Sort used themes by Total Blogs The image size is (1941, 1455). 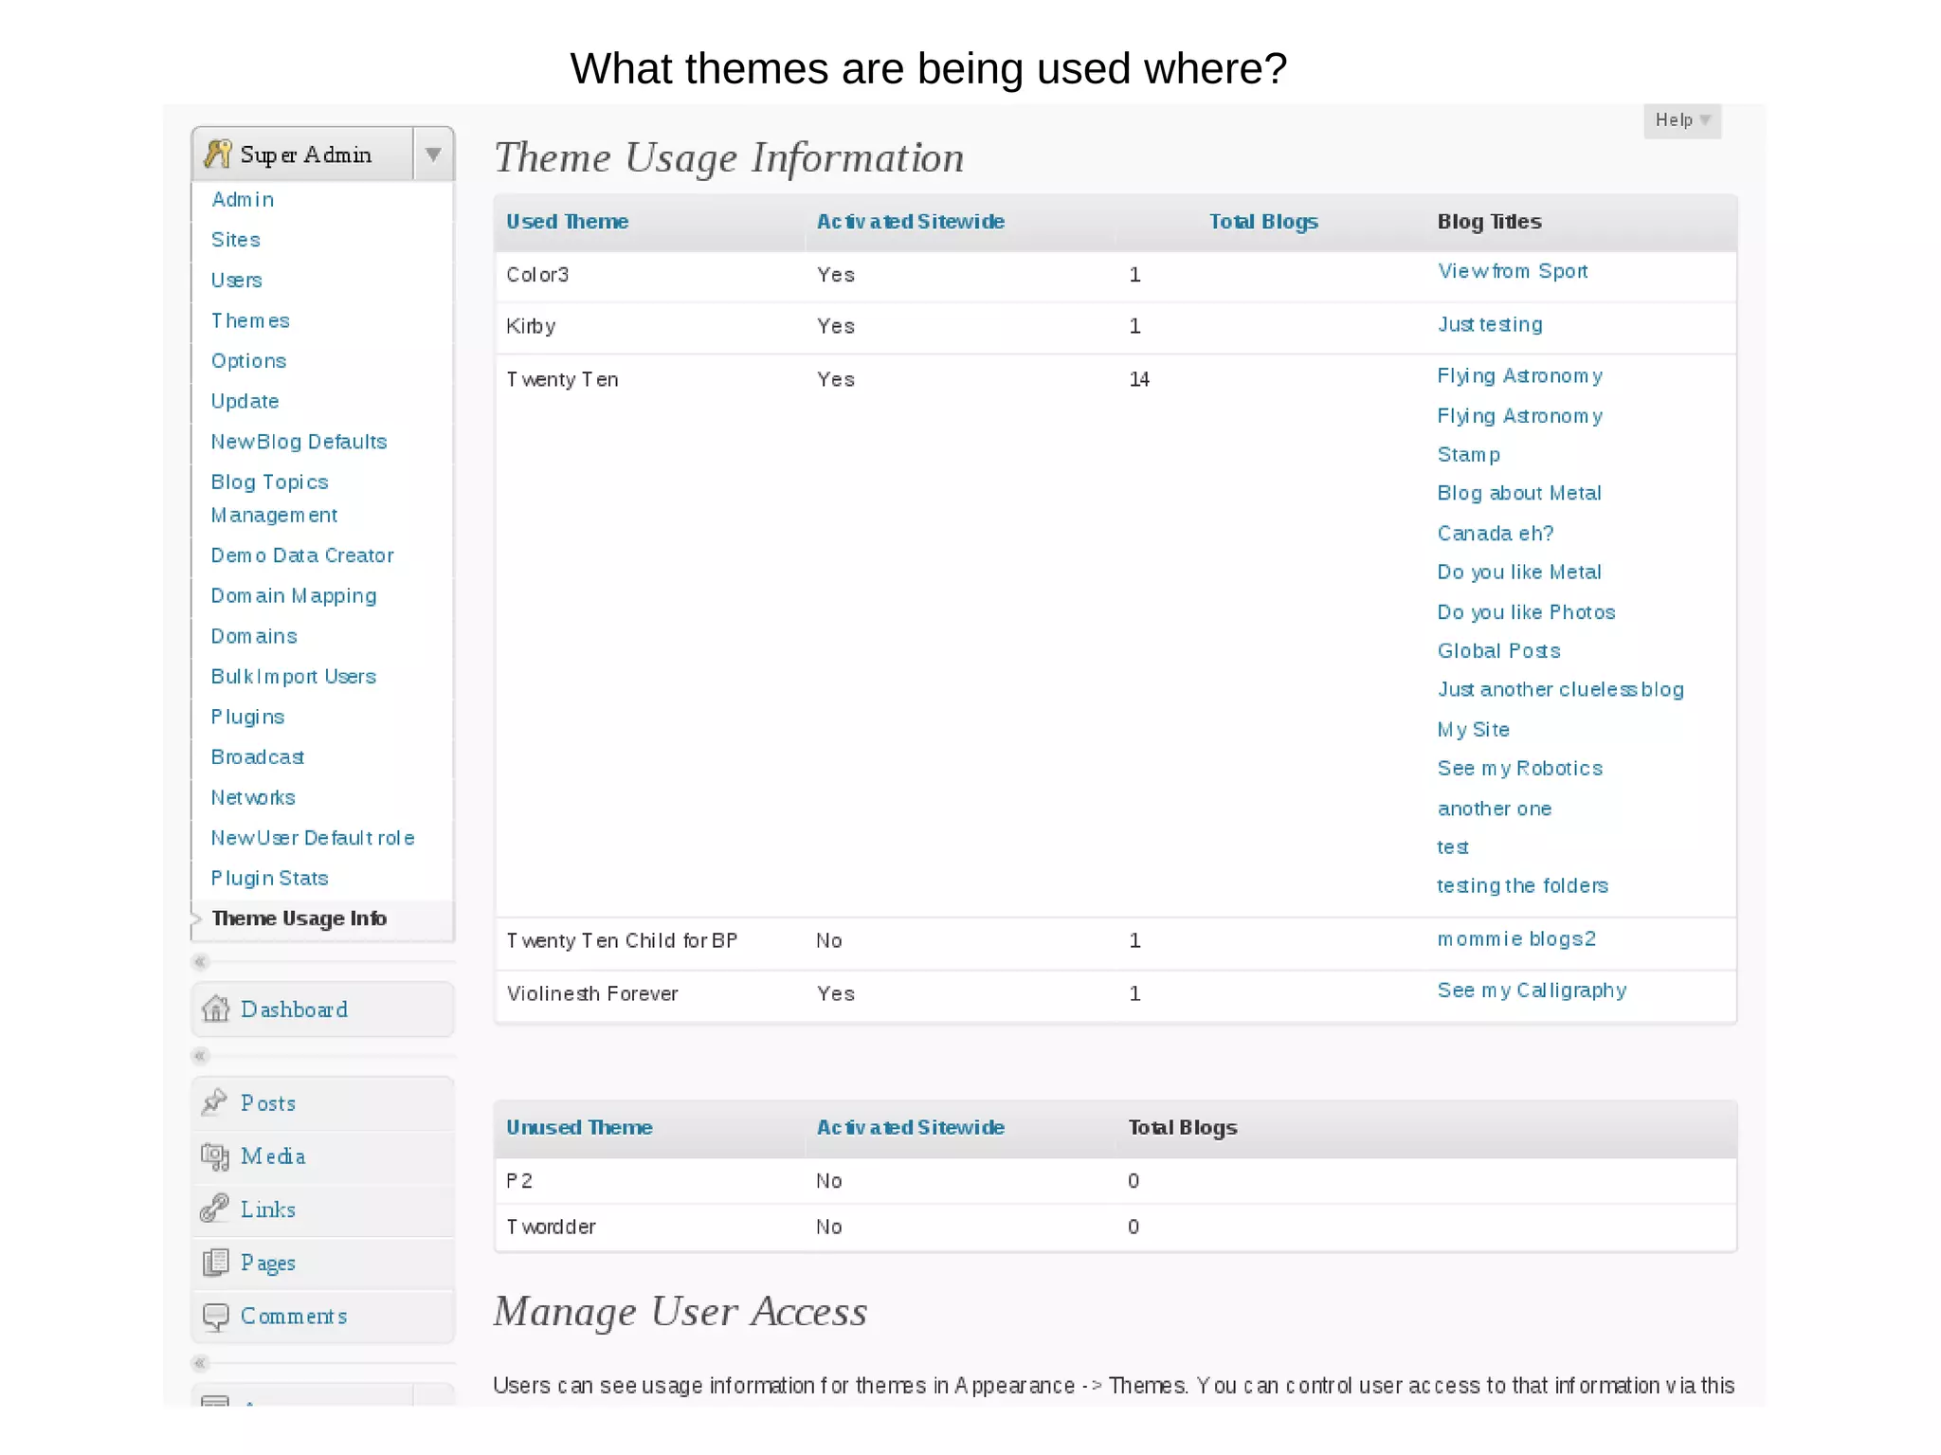click(x=1263, y=222)
